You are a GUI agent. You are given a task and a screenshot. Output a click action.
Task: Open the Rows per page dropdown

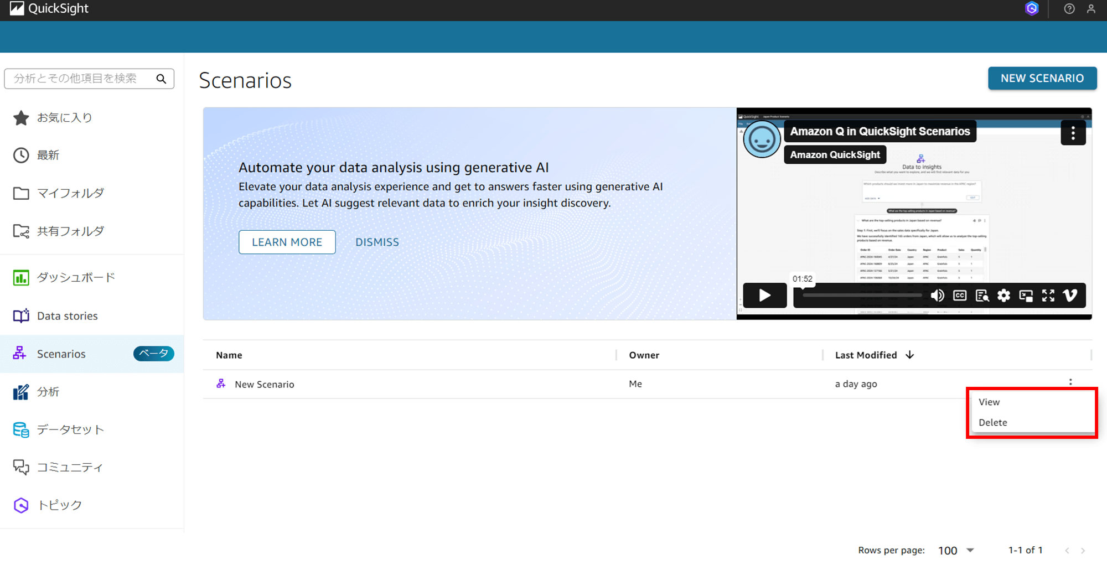point(956,550)
